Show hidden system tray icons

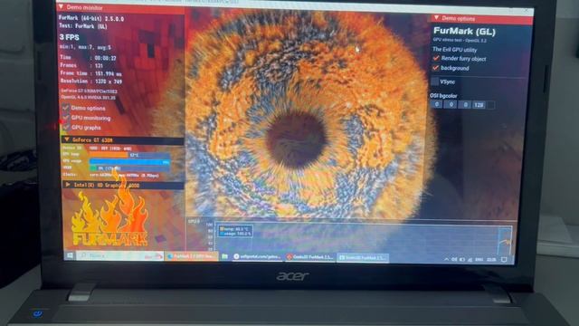[446, 260]
